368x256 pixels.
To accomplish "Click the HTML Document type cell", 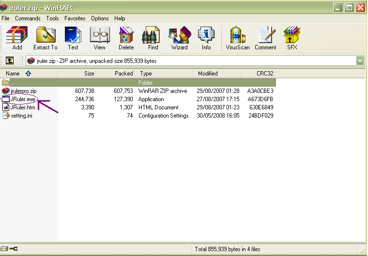I will pos(158,107).
